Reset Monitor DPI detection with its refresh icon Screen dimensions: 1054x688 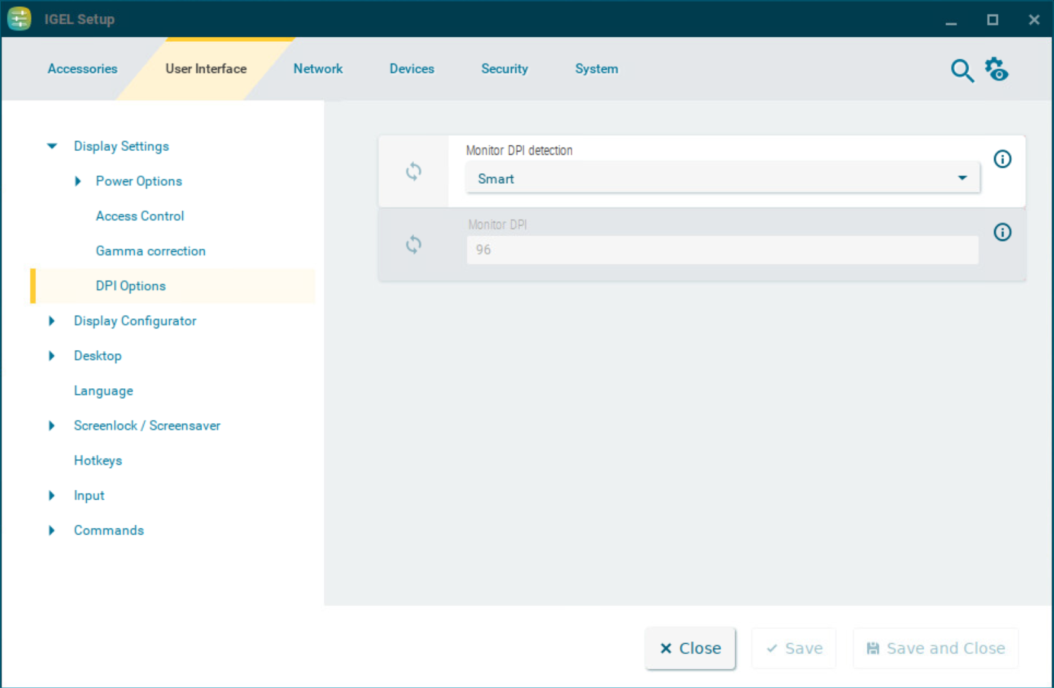[413, 171]
